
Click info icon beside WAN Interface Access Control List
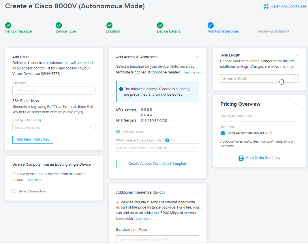pyautogui.click(x=167, y=140)
